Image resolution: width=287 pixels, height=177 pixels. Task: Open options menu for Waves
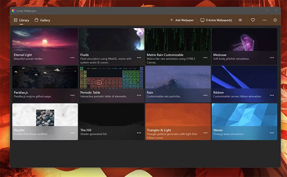pyautogui.click(x=272, y=133)
